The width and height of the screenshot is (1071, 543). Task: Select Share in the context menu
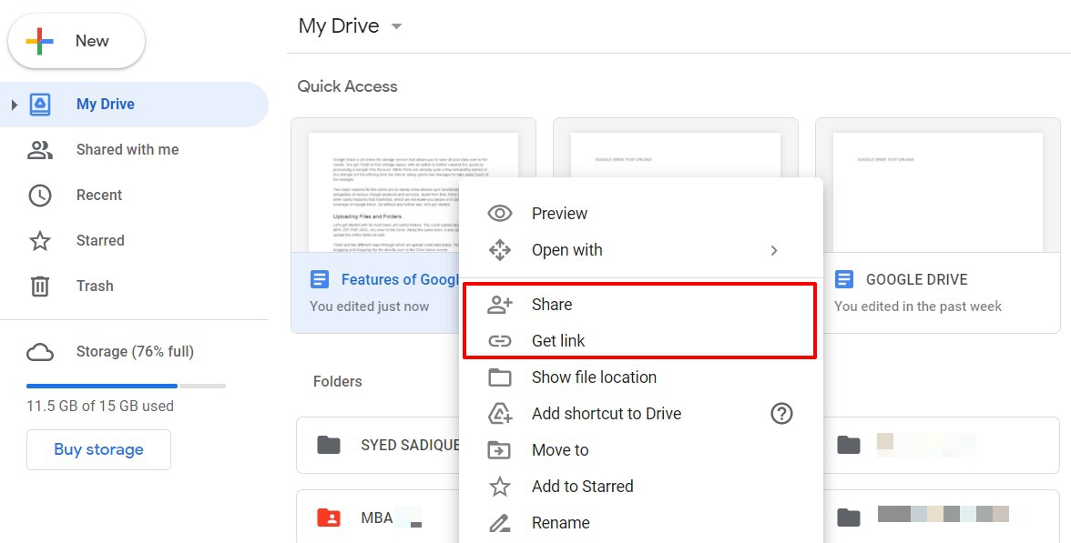[641, 304]
